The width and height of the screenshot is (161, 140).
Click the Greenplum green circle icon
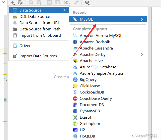(x=75, y=124)
